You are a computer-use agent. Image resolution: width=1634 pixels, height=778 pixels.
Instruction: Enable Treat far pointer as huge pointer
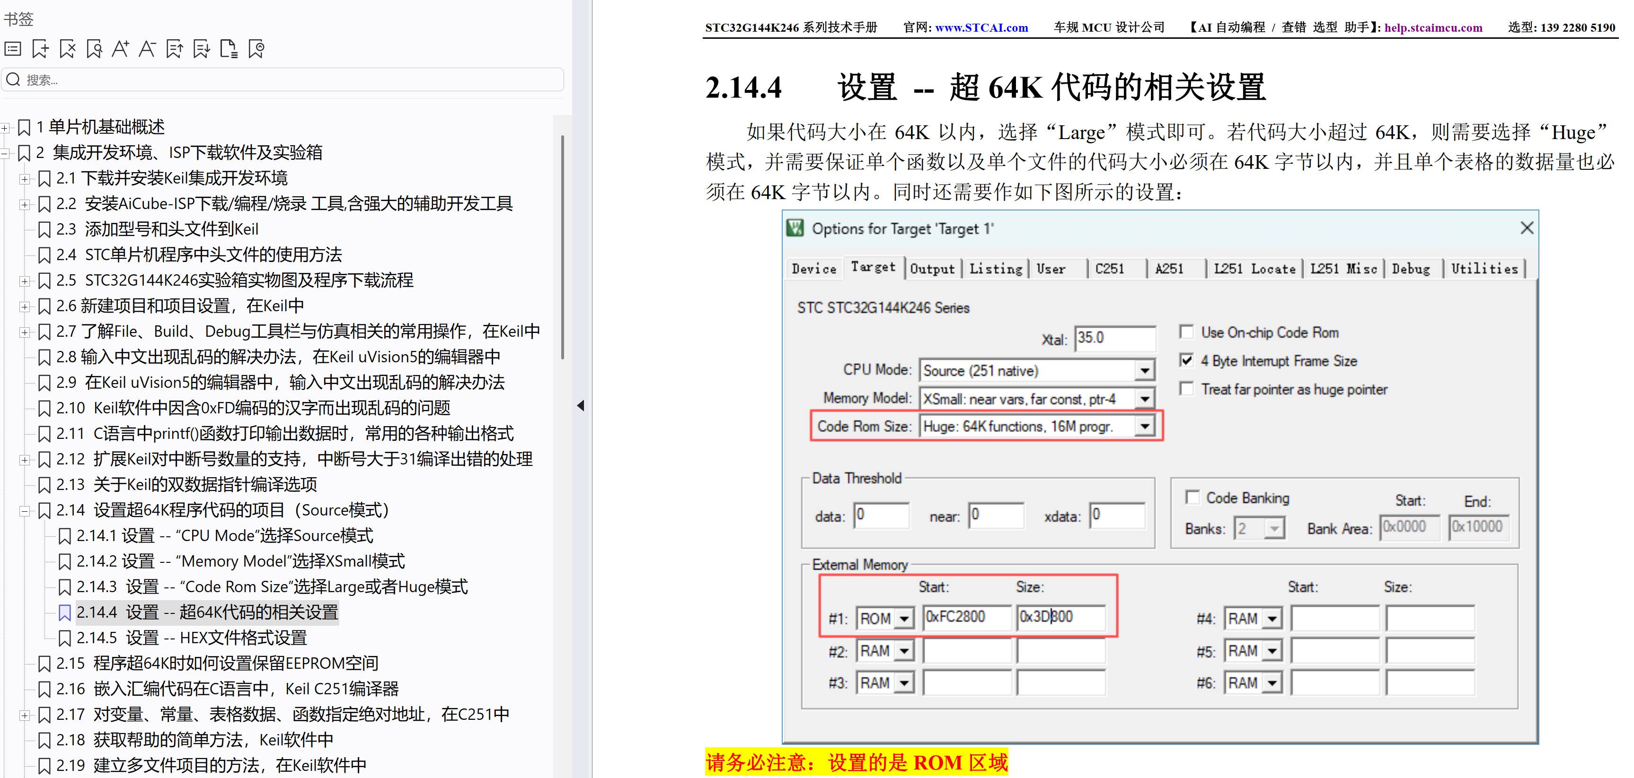pyautogui.click(x=1186, y=389)
